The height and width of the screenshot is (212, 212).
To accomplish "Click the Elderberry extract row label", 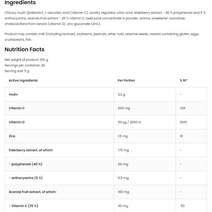I will pyautogui.click(x=31, y=150).
